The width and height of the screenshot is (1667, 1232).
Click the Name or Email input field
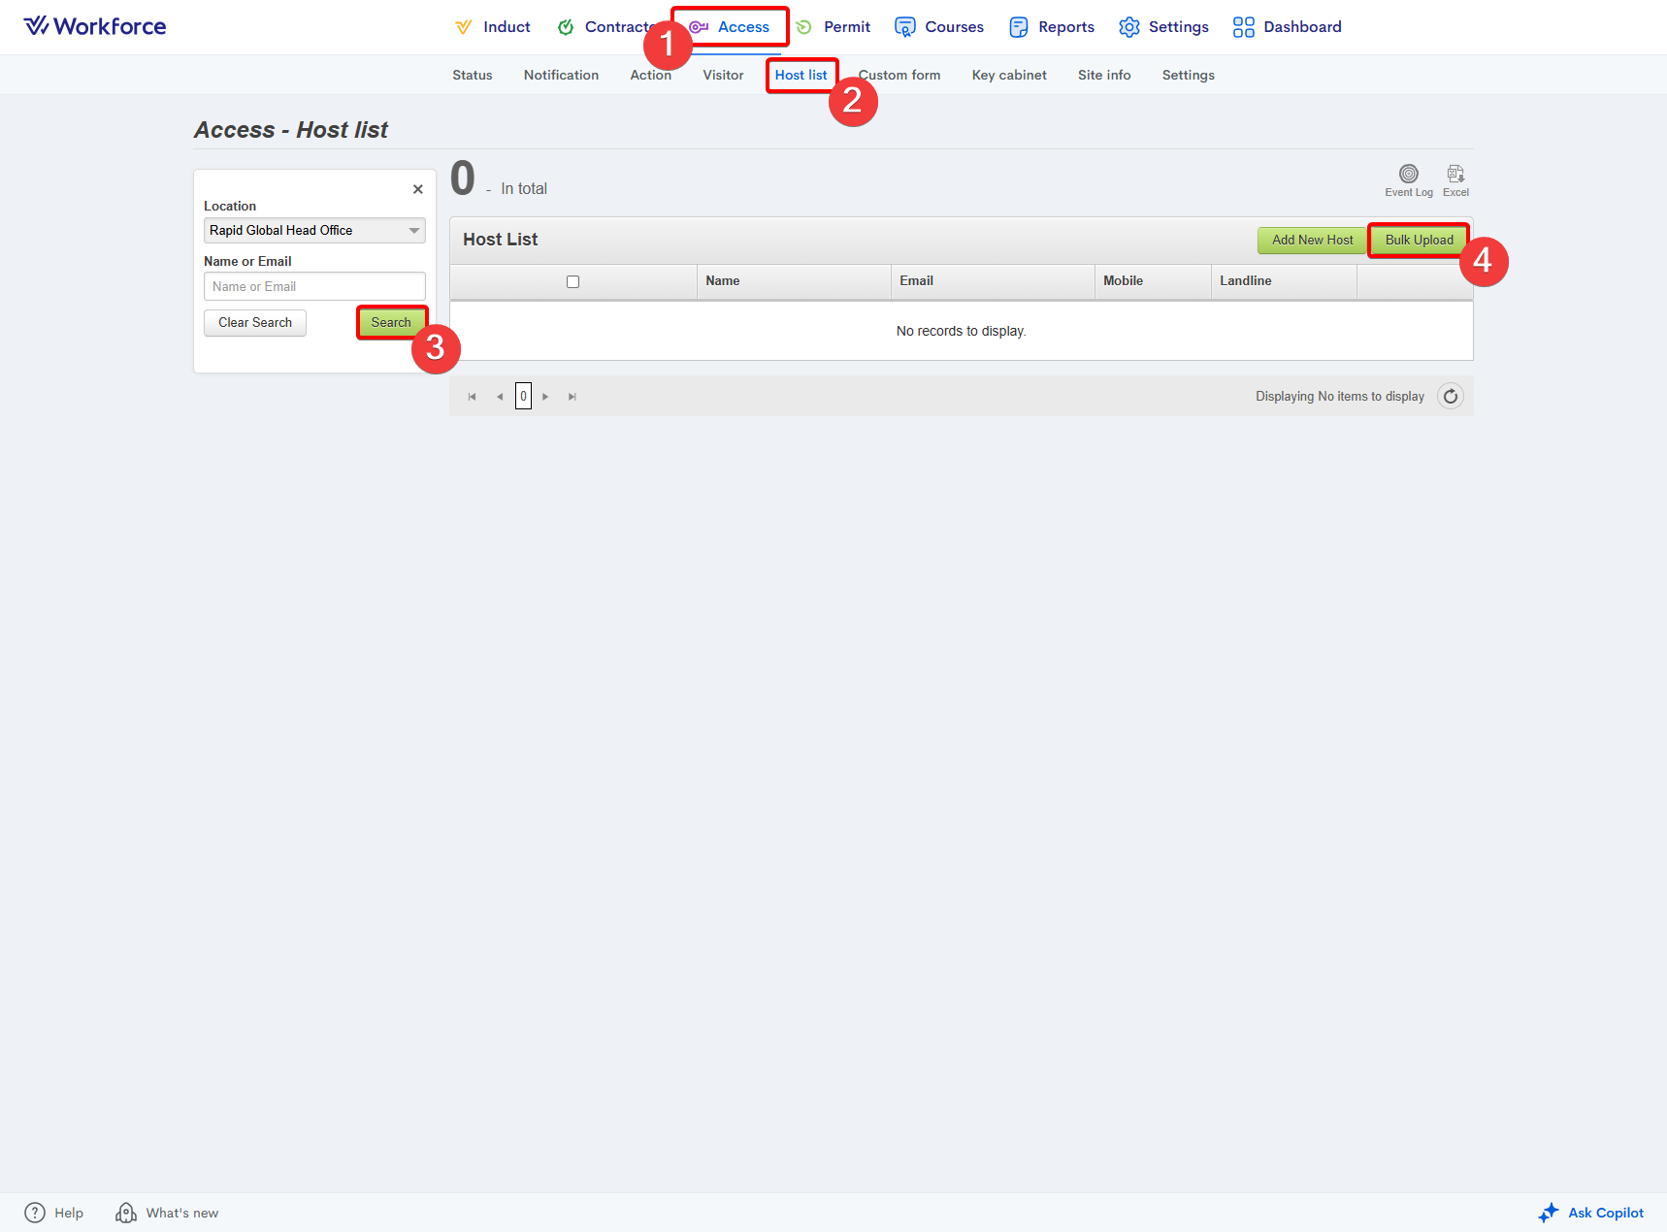pos(314,287)
